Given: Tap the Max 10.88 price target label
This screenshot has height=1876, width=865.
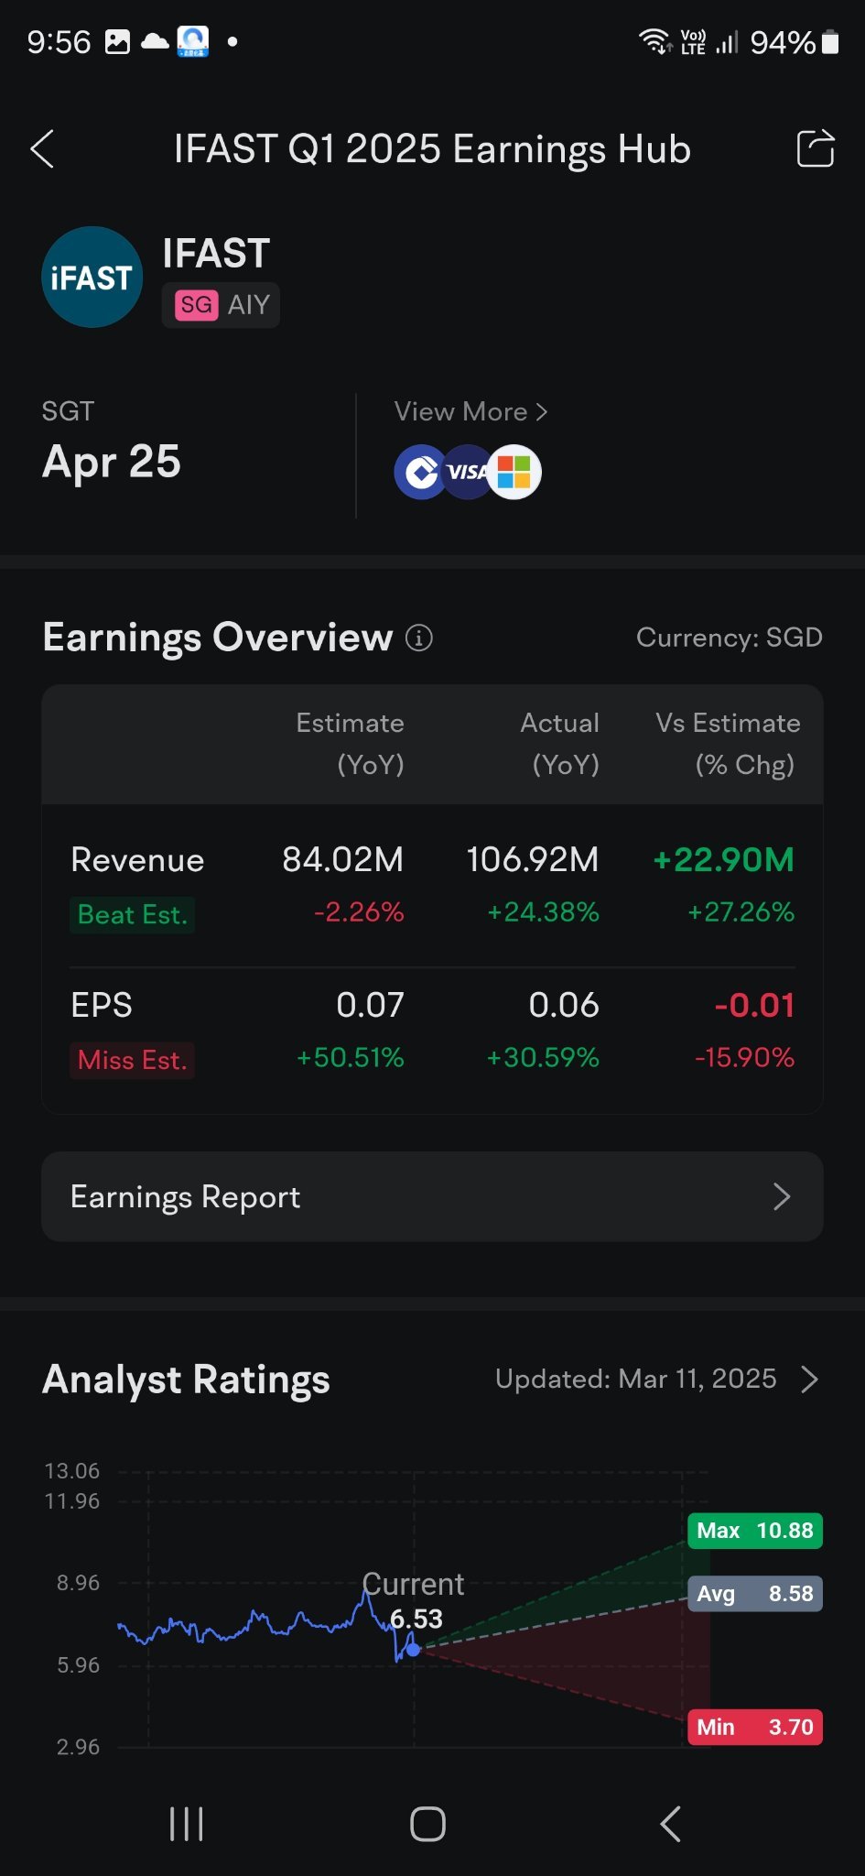Looking at the screenshot, I should point(754,1531).
